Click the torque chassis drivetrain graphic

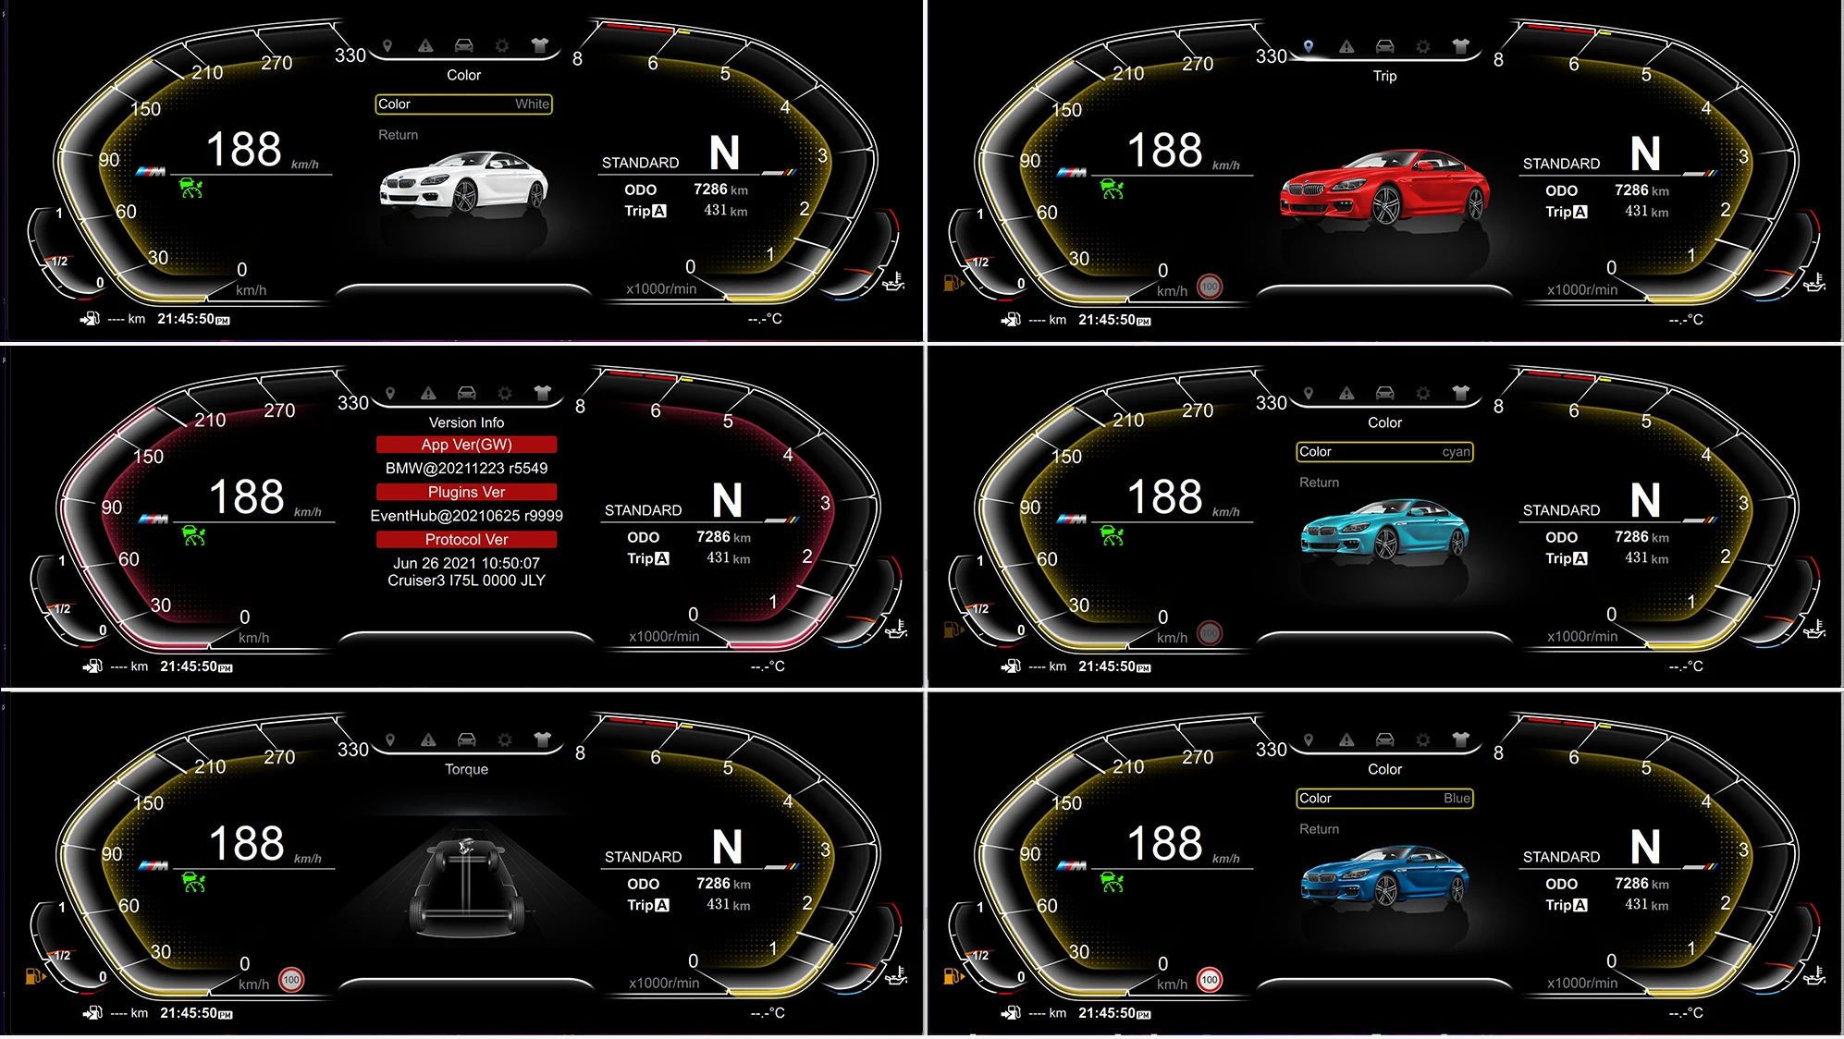[x=467, y=886]
